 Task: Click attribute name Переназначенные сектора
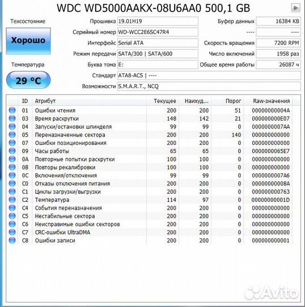click(x=70, y=135)
